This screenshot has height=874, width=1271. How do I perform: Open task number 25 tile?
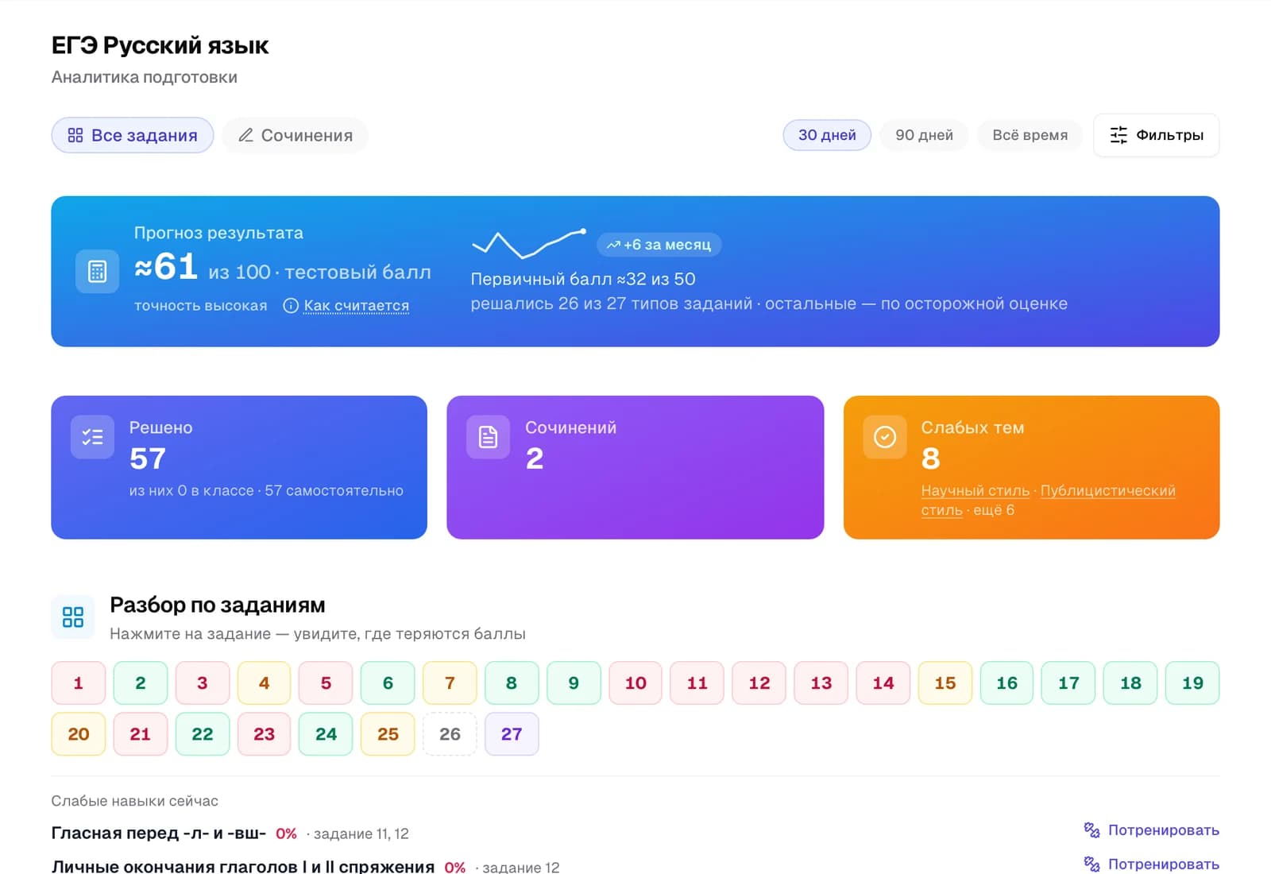(388, 734)
